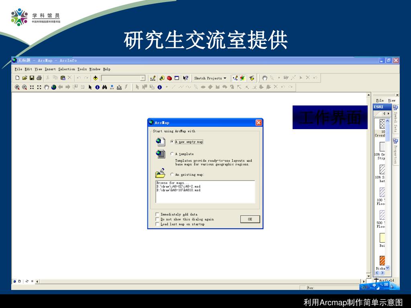This screenshot has height=308, width=411.
Task: Click the Refresh view icon at bottom-left
Action: pos(27,281)
